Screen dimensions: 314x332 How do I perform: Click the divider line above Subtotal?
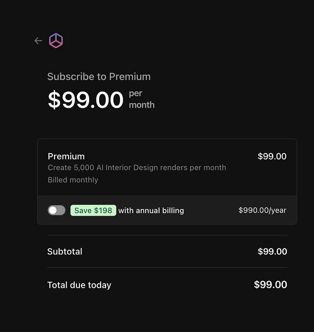click(x=167, y=235)
